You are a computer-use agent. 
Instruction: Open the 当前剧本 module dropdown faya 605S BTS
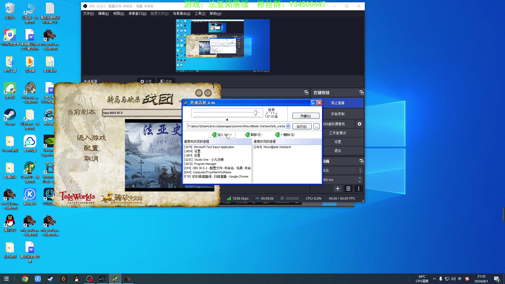coord(142,113)
